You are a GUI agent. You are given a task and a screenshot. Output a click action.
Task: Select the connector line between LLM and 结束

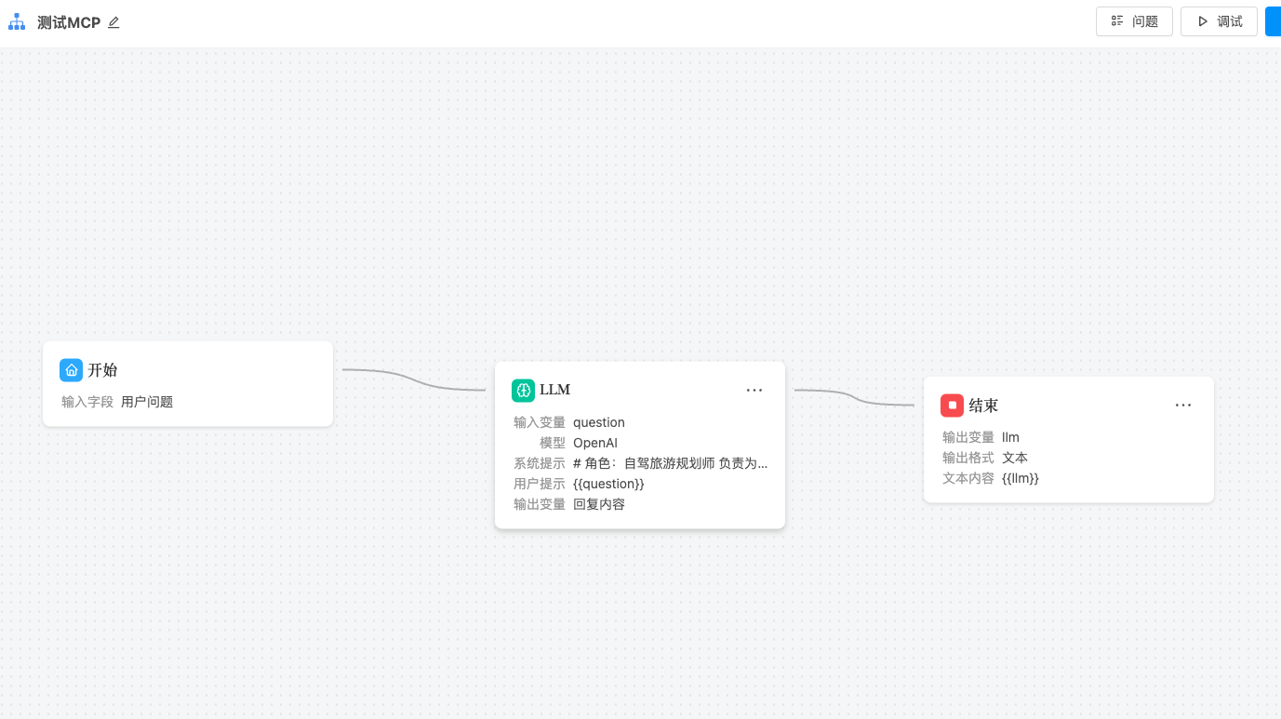(x=854, y=396)
